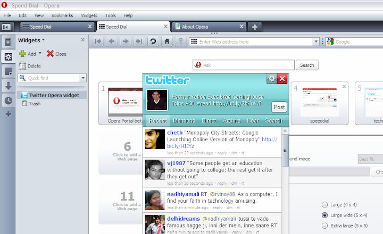Open the Bookmarks panel icon
The image size is (383, 234).
pyautogui.click(x=8, y=42)
